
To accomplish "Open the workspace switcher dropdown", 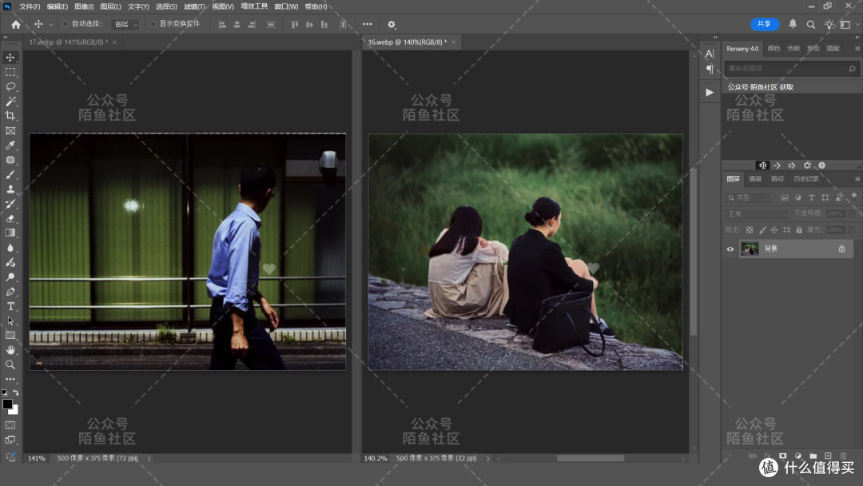I will [848, 24].
